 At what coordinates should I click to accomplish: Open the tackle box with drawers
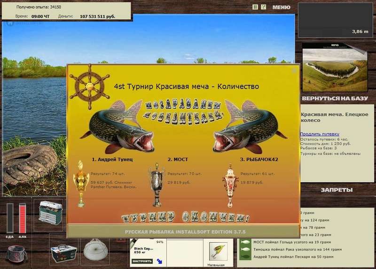[50, 213]
